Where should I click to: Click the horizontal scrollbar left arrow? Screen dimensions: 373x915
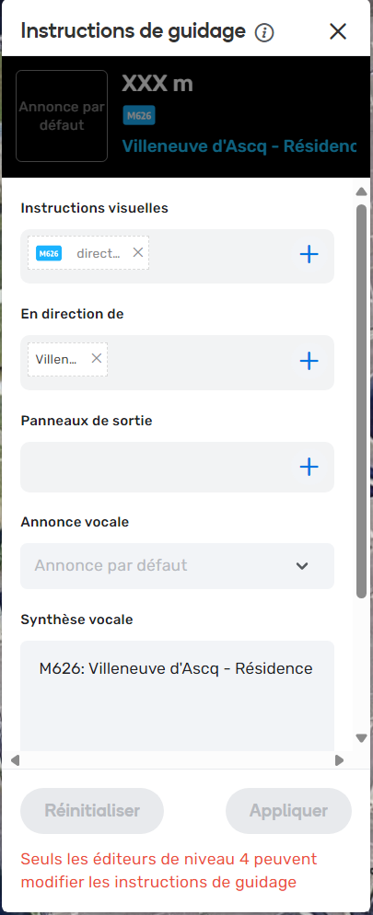(16, 760)
